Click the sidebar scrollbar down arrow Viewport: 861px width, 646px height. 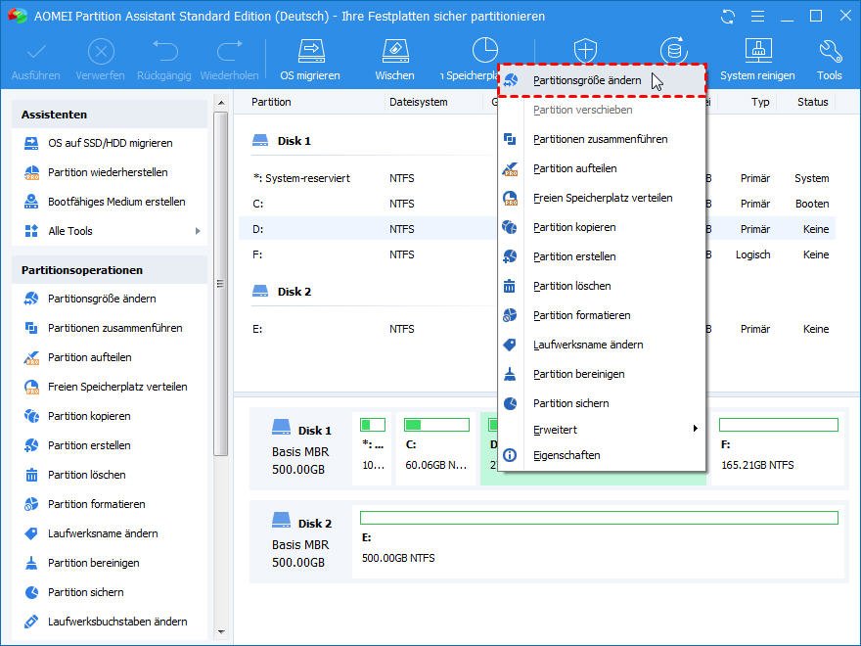(221, 632)
